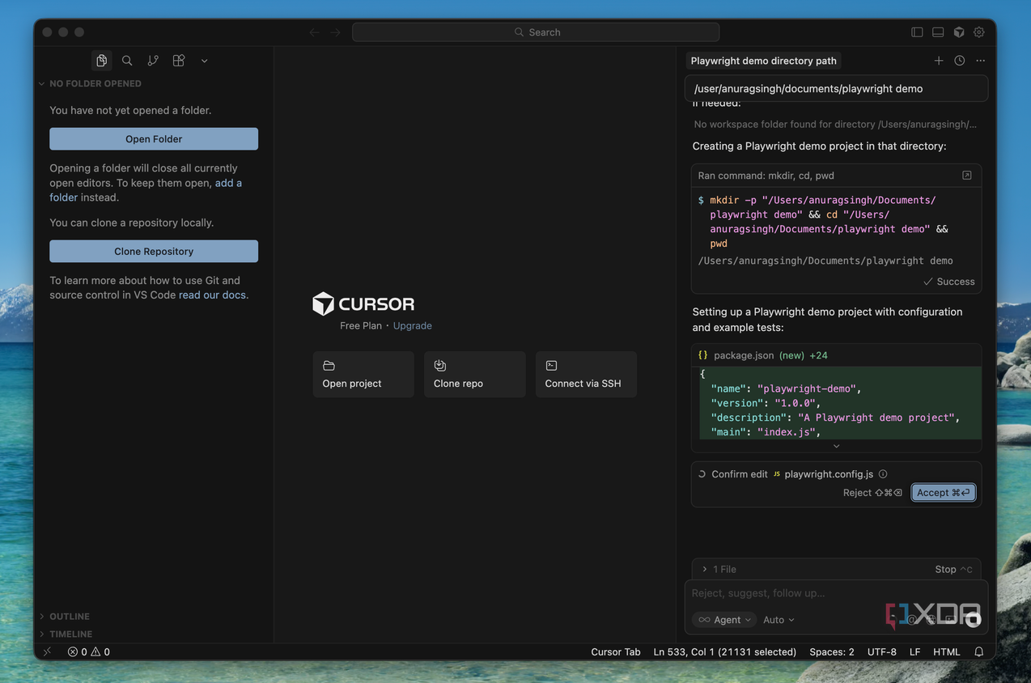Expand additional views chevron beside Extensions icon

[x=205, y=61]
